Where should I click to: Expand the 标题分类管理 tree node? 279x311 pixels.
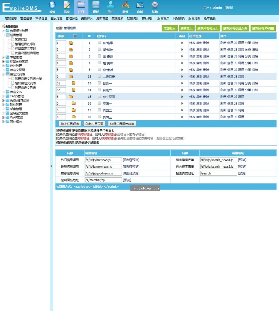tap(3, 61)
